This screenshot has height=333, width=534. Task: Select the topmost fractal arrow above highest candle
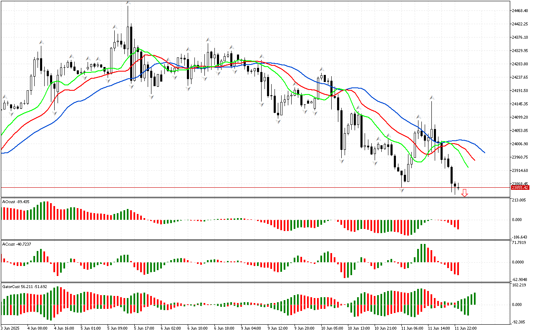[x=128, y=3]
